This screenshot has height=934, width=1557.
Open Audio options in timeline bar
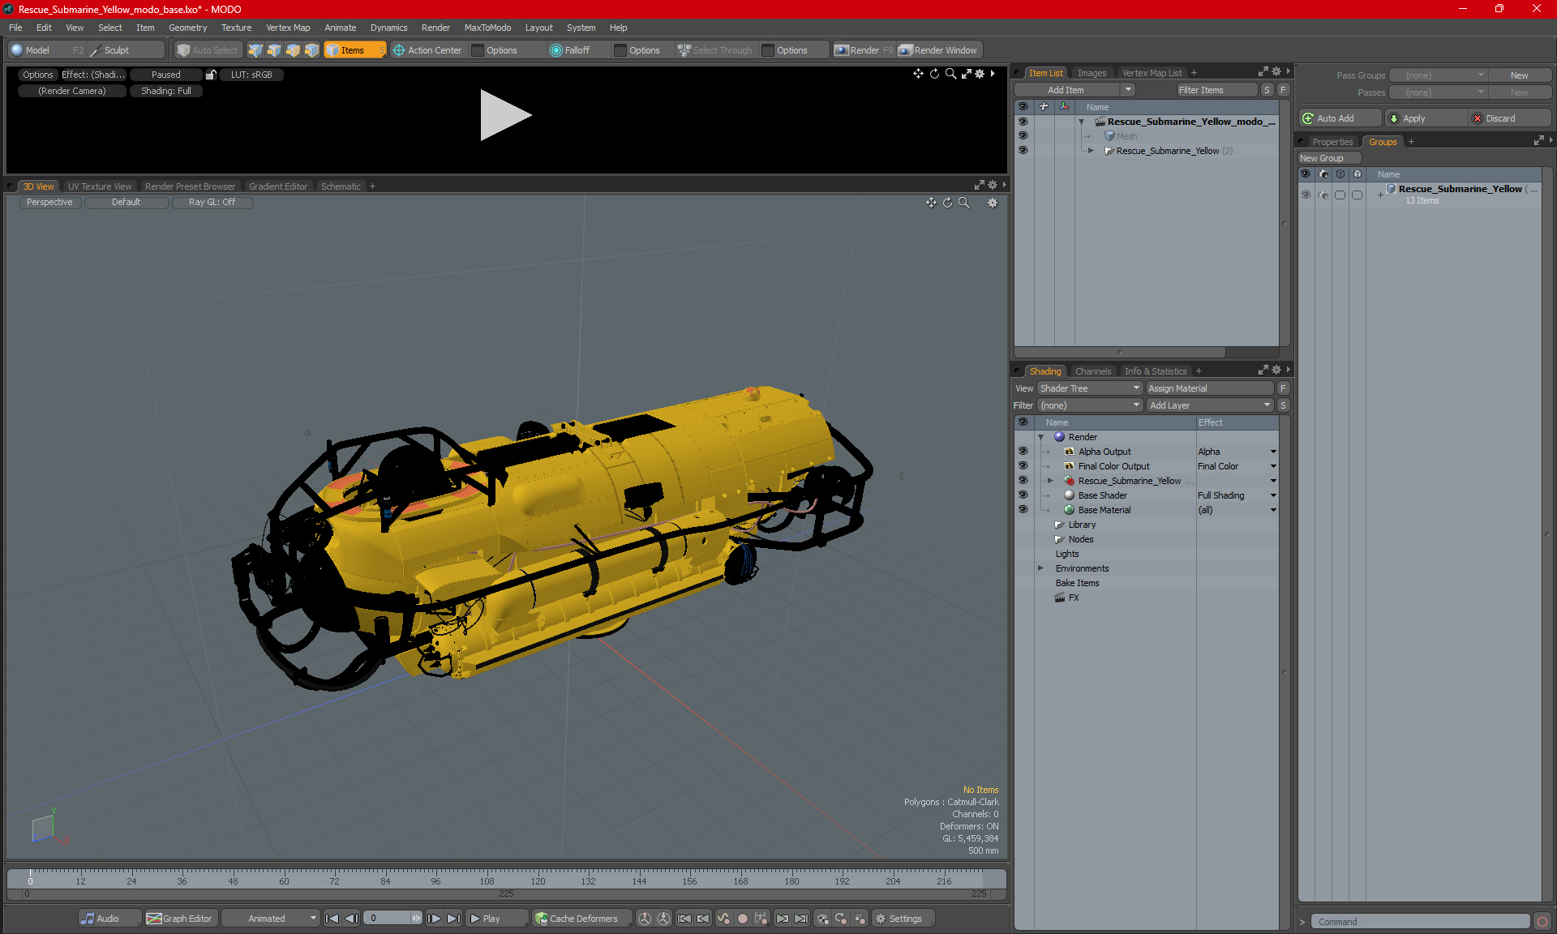click(x=109, y=919)
